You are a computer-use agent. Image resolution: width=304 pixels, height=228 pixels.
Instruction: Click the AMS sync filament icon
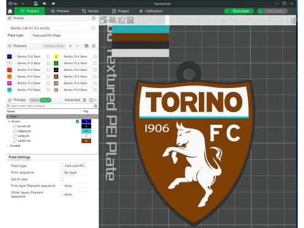[86, 46]
